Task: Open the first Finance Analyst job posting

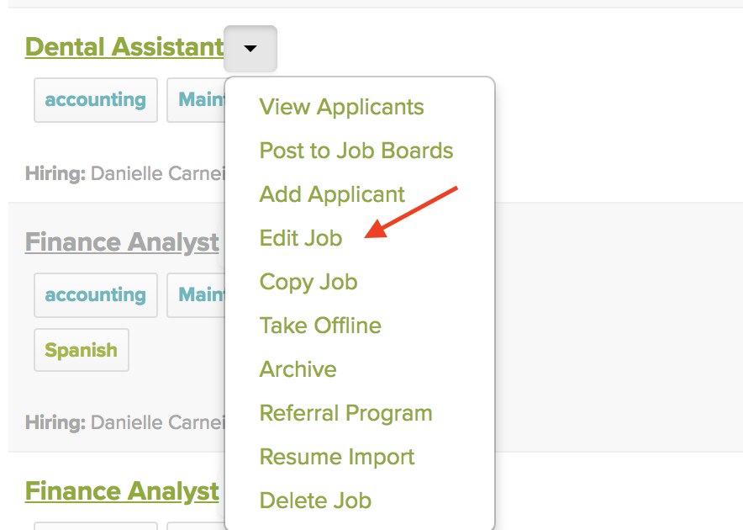Action: click(121, 242)
